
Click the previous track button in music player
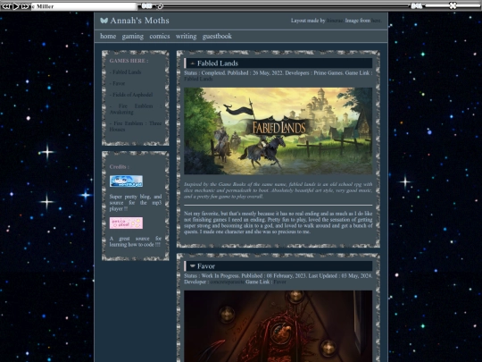click(x=6, y=6)
